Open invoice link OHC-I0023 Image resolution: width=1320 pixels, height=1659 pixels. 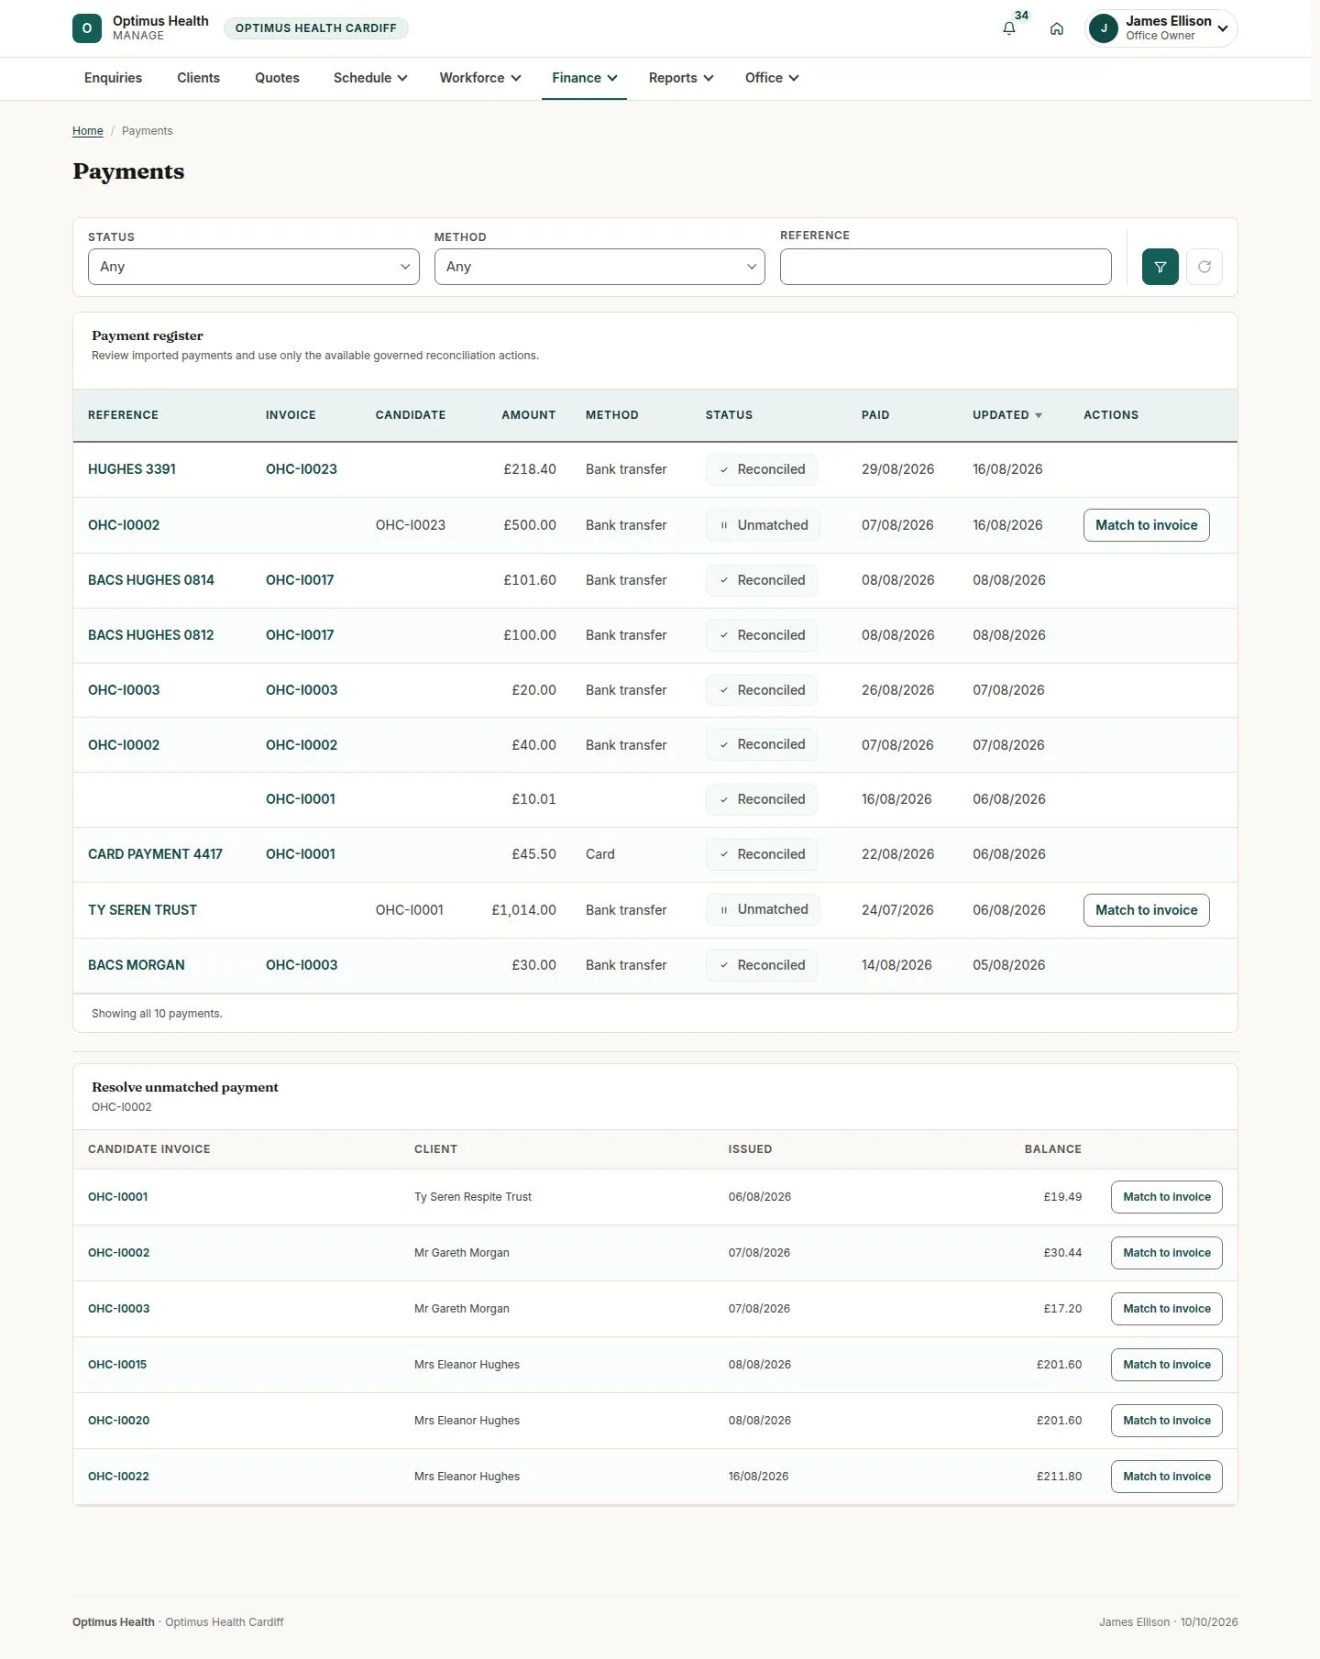coord(302,469)
